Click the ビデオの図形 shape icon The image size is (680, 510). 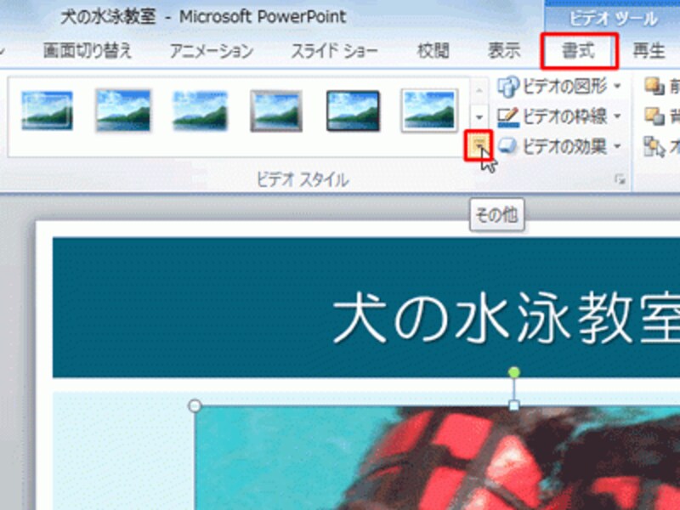click(507, 87)
